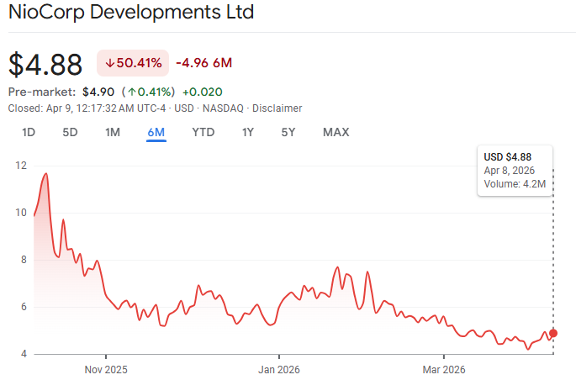Click the tooltip's USD $4.88 value
Image resolution: width=576 pixels, height=380 pixels.
508,157
